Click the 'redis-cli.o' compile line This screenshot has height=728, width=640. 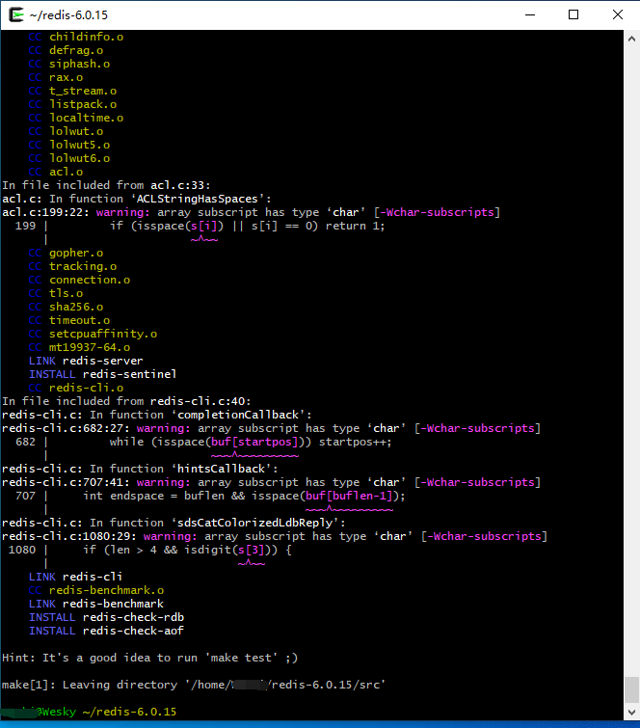click(76, 388)
